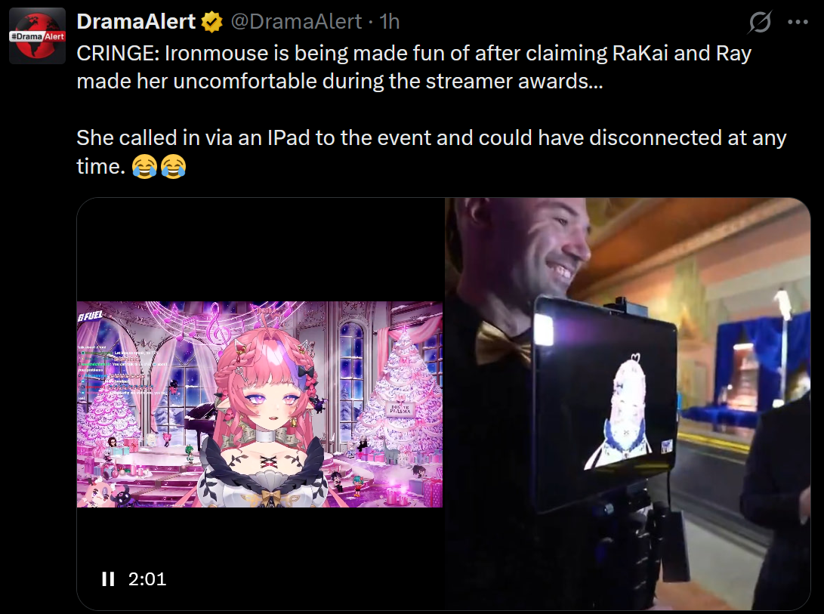This screenshot has width=824, height=614.
Task: Open the DramaAlert profile avatar
Action: 37,35
